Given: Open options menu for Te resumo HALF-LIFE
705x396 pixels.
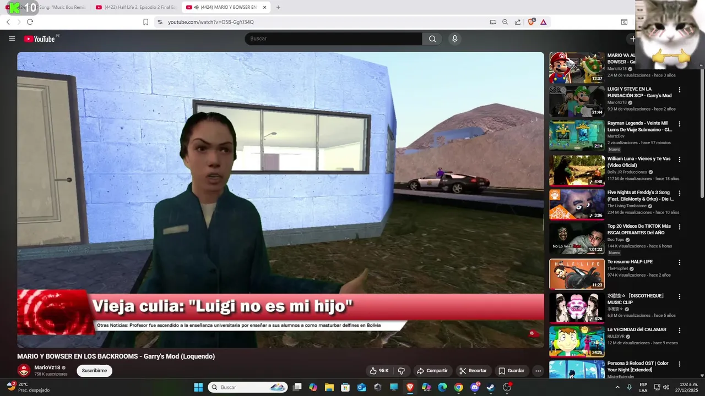Looking at the screenshot, I should 679,262.
